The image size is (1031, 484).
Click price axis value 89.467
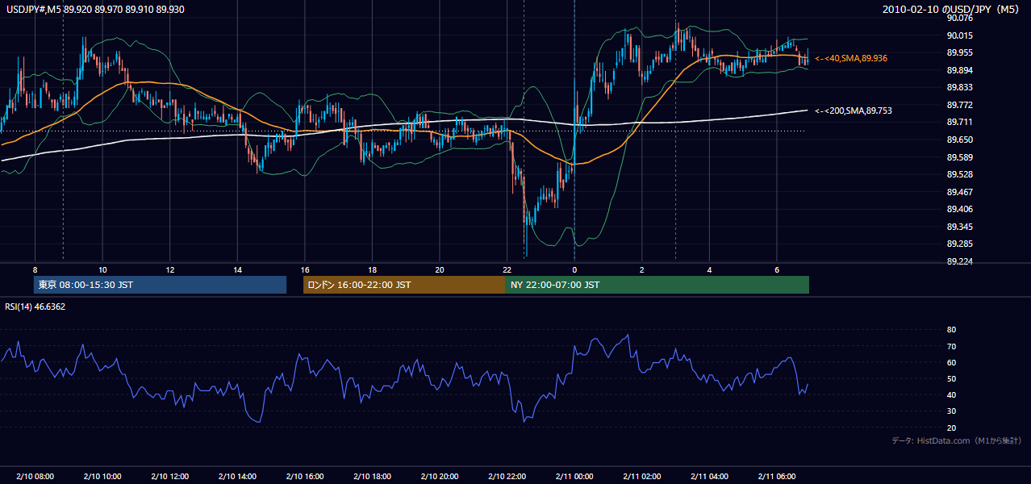(961, 192)
